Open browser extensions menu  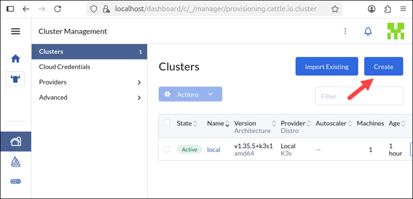tap(388, 9)
